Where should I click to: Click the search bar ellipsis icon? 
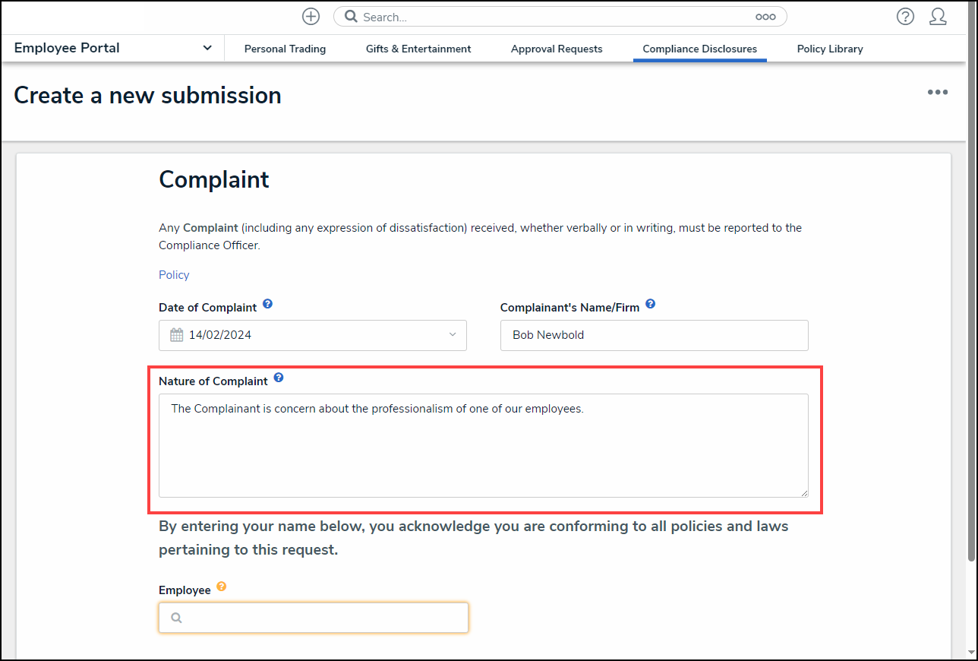(765, 17)
